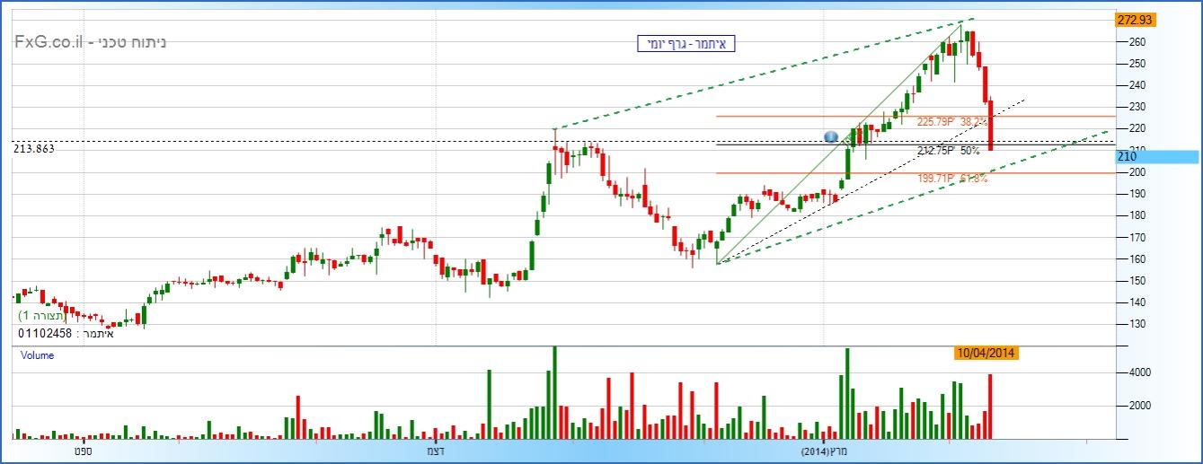1203x464 pixels.
Task: Select the 225.79P 38.2% Fibonacci label
Action: point(952,121)
